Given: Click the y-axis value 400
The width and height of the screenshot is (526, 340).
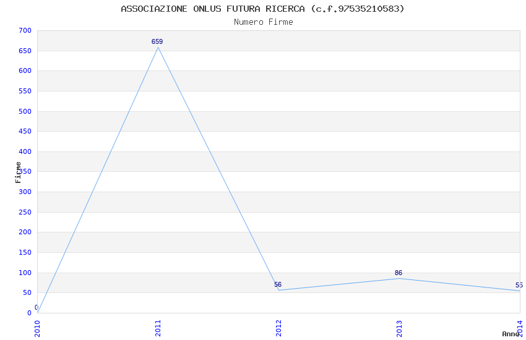Looking at the screenshot, I should (25, 151).
